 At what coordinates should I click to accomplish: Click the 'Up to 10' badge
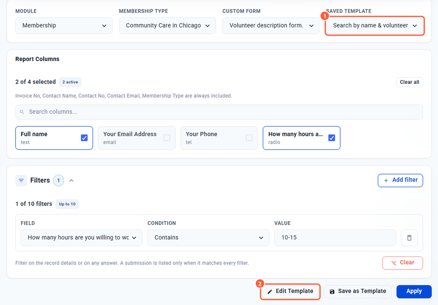coord(67,204)
